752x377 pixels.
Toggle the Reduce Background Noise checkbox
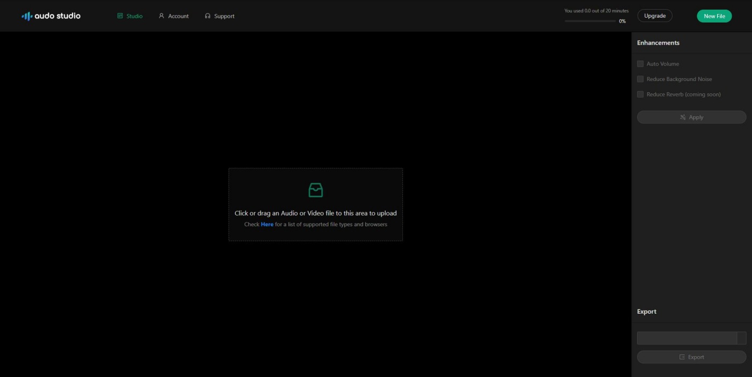640,79
